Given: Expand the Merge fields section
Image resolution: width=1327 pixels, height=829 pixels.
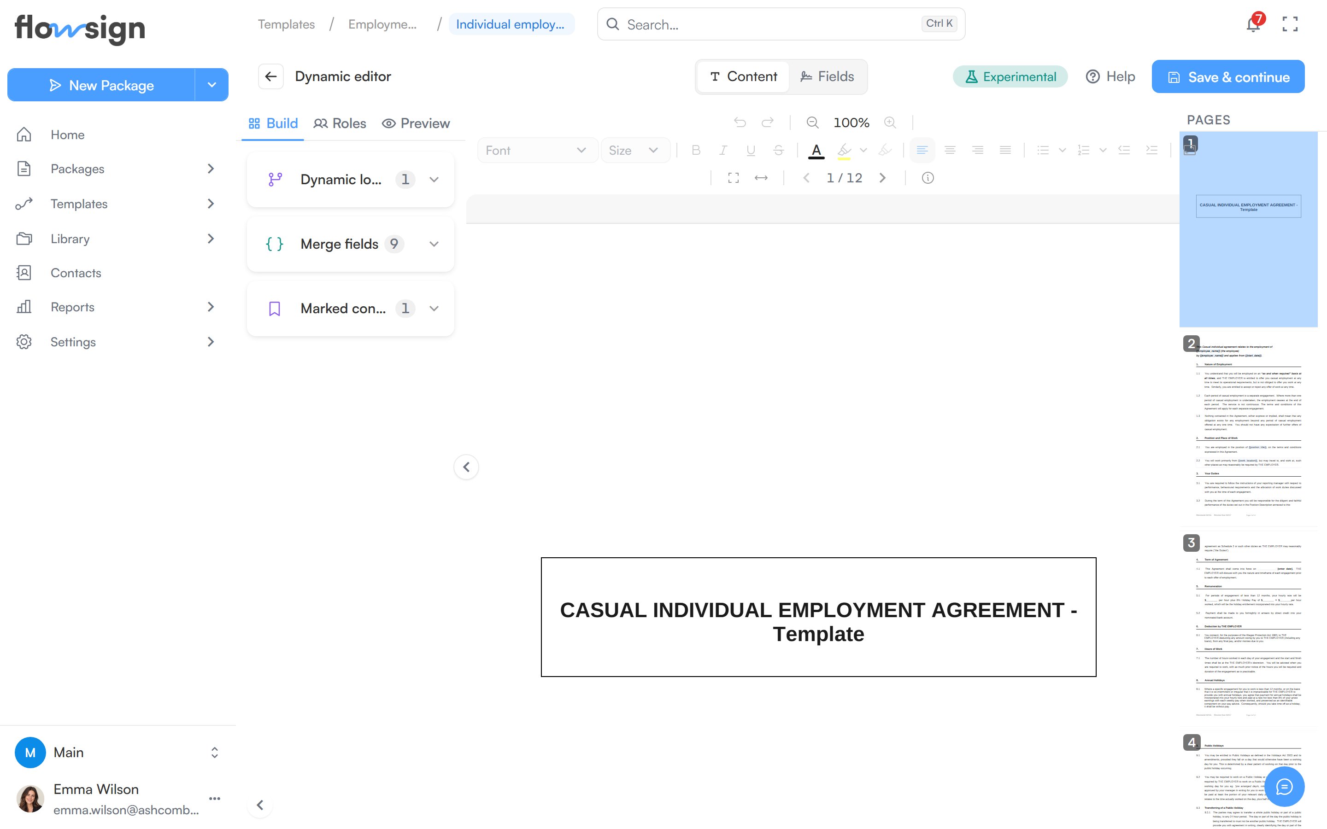Looking at the screenshot, I should point(350,244).
